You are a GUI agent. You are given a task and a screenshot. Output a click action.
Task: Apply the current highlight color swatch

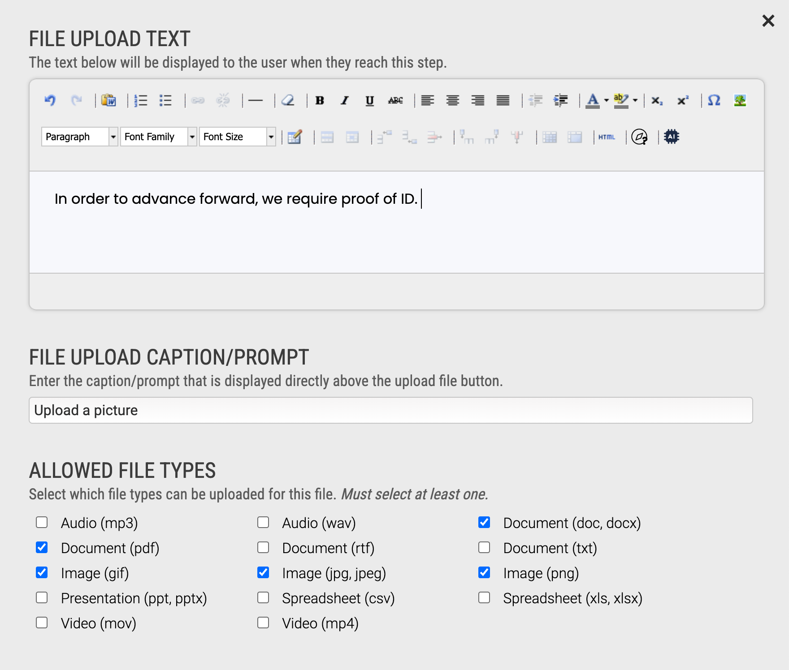621,100
